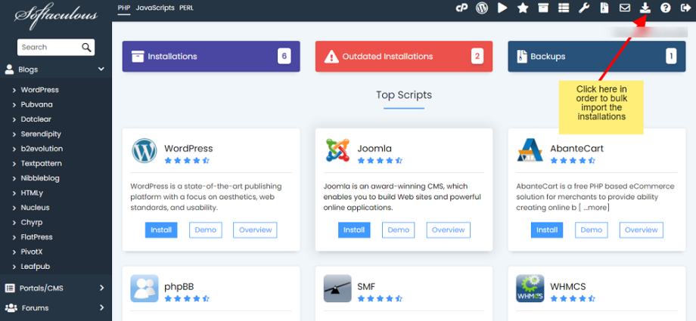Viewport: 696px width, 321px height.
Task: Click the backups zip file icon in top bar
Action: pyautogui.click(x=604, y=8)
